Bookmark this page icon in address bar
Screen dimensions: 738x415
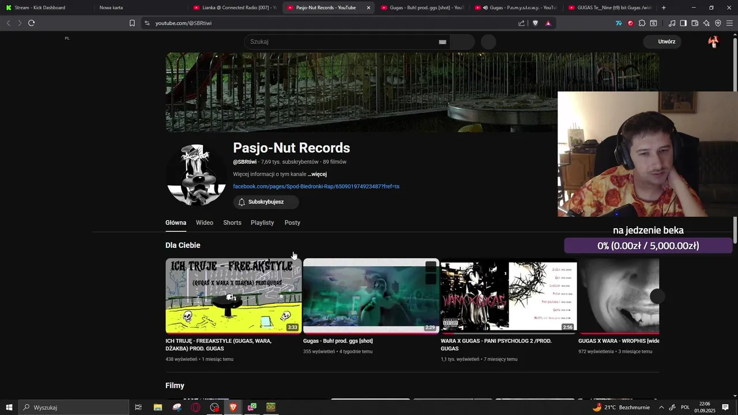(x=132, y=23)
